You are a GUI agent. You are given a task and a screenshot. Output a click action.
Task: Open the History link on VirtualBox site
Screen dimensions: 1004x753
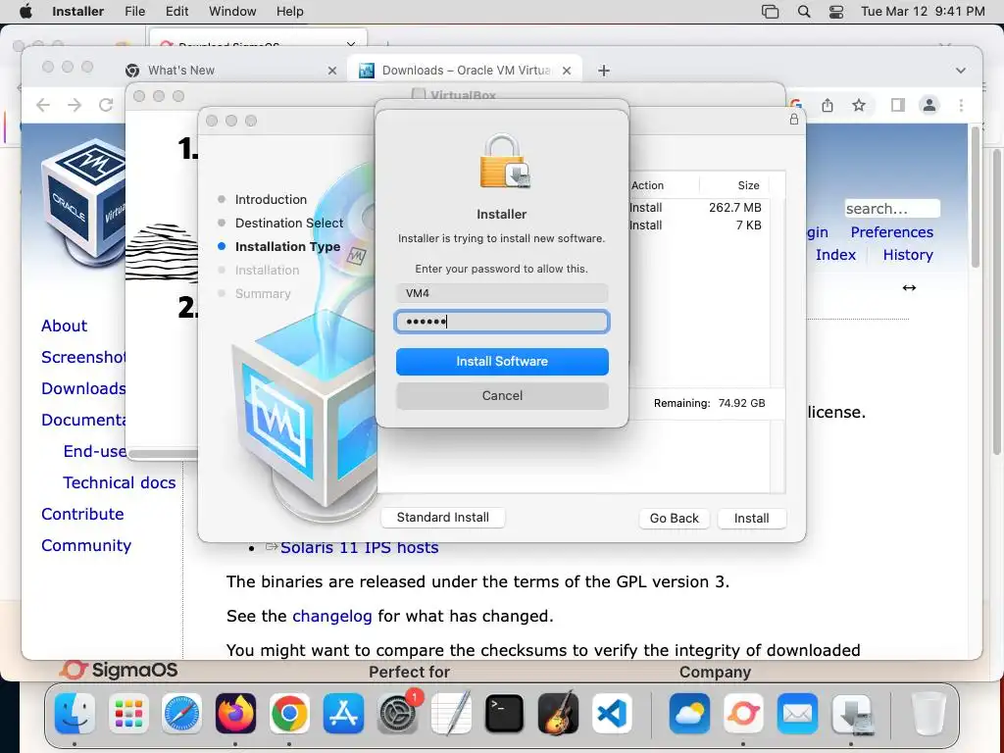908,255
